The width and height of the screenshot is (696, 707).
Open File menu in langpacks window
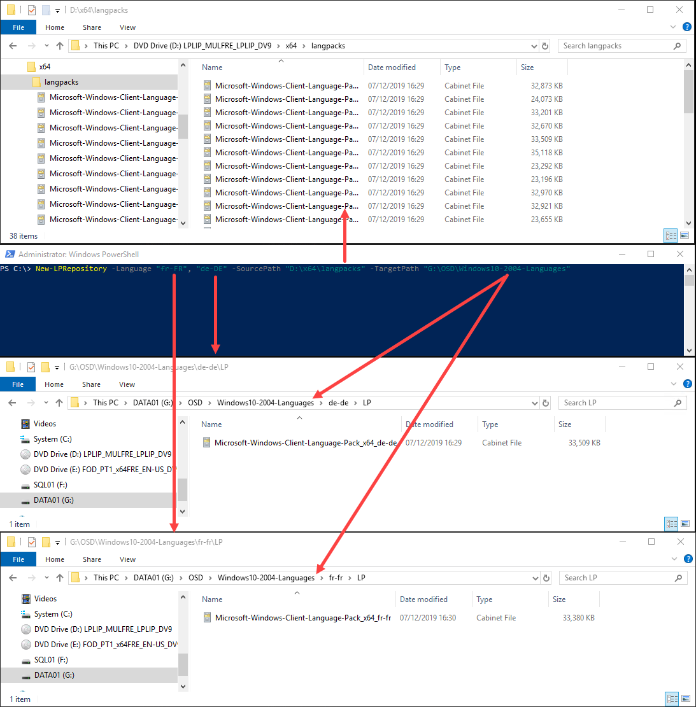(18, 27)
